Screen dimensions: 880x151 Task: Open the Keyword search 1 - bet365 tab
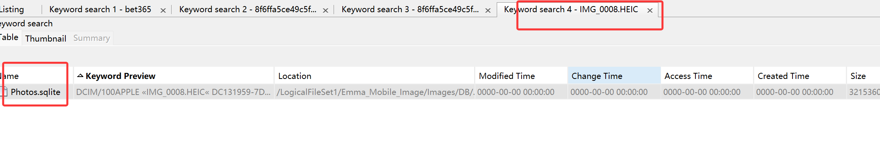pyautogui.click(x=100, y=10)
